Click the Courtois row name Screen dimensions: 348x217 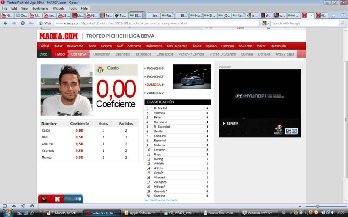pyautogui.click(x=48, y=151)
